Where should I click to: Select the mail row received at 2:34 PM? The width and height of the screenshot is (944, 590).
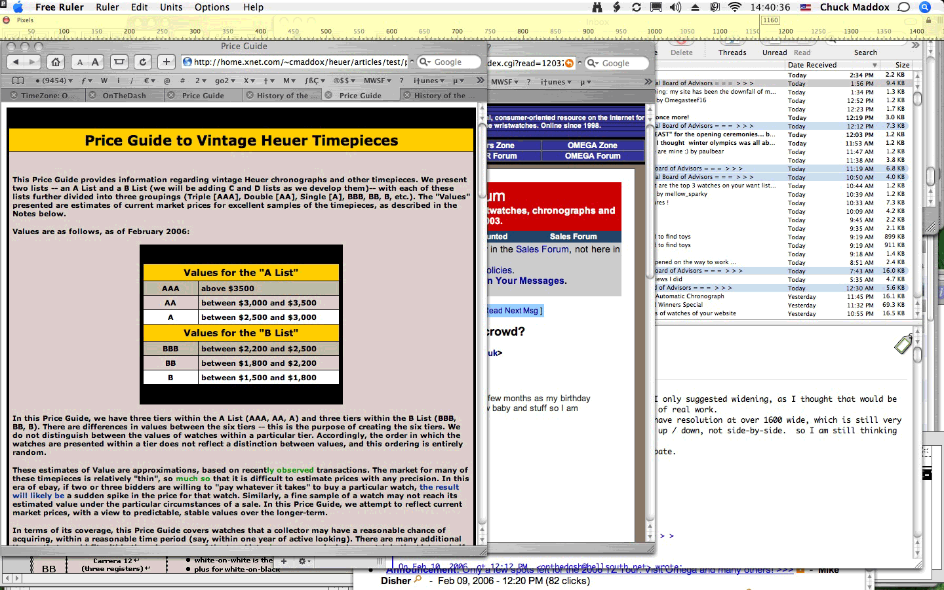(783, 75)
